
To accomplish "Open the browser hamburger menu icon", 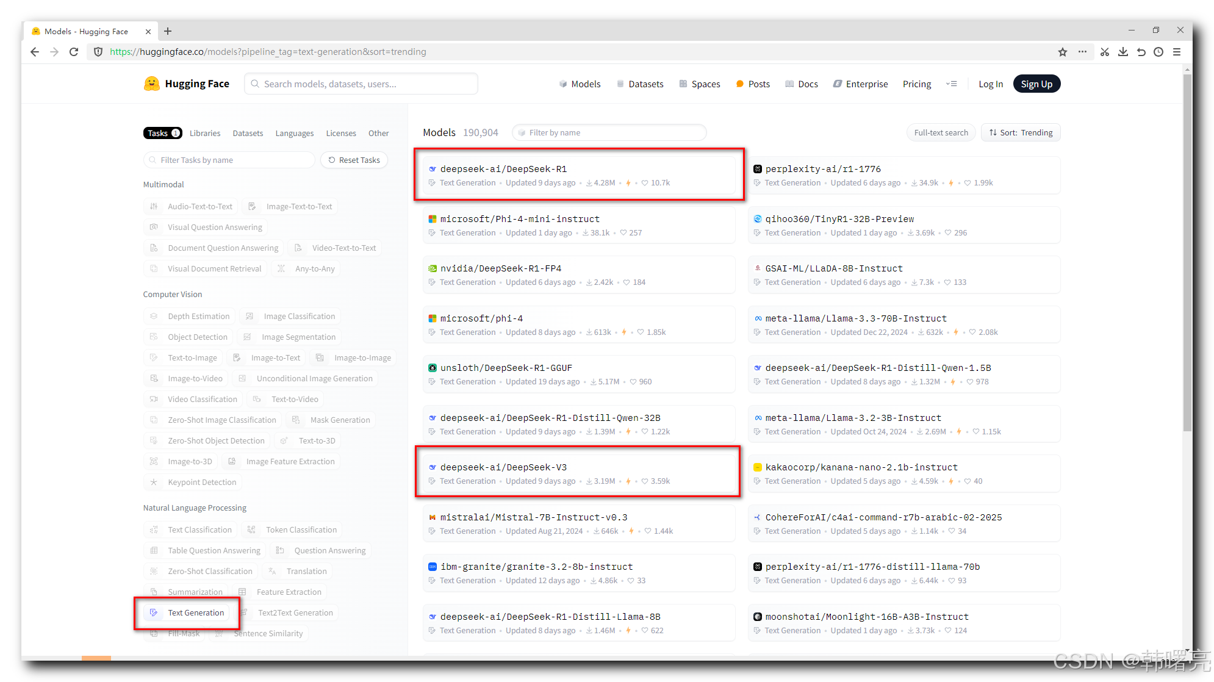I will click(x=1177, y=52).
